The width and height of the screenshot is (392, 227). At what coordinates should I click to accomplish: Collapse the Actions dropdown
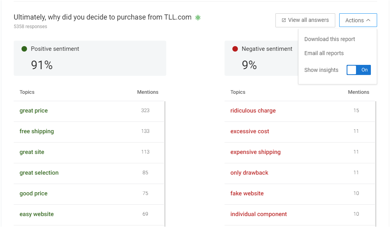(x=358, y=20)
